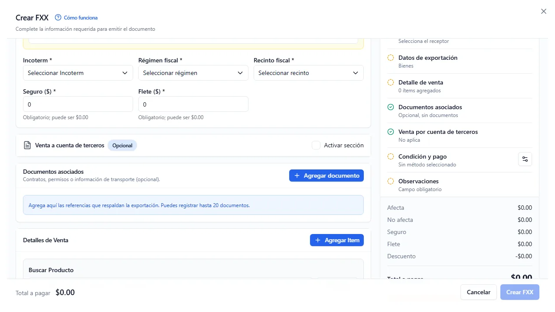Open the Seleccionar Incoterm dropdown

pyautogui.click(x=78, y=73)
